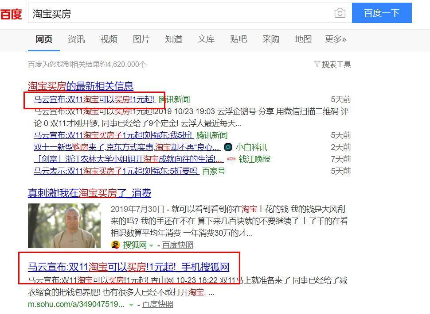Click the search input field
This screenshot has width=430, height=314.
(x=177, y=13)
